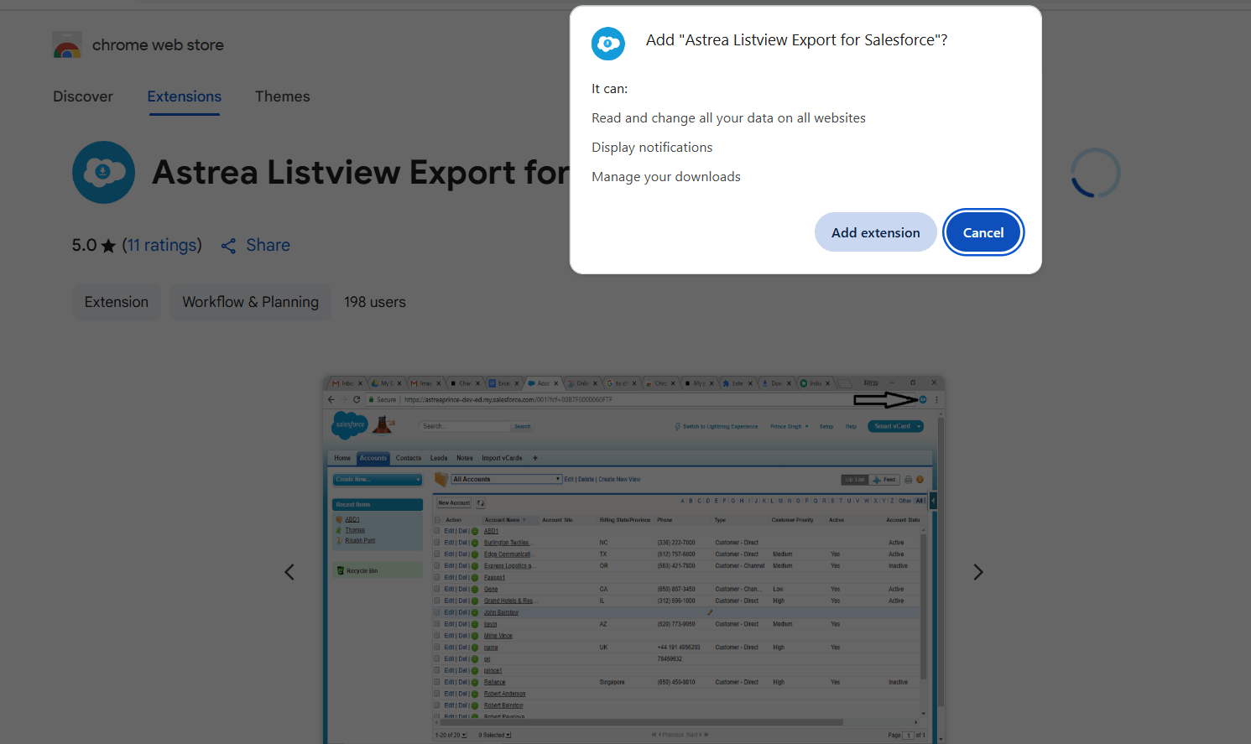Click the cloud icon in the install dialog
The height and width of the screenshot is (744, 1251).
[x=607, y=44]
